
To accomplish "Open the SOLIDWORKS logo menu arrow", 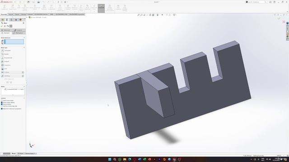I will tap(15, 2).
